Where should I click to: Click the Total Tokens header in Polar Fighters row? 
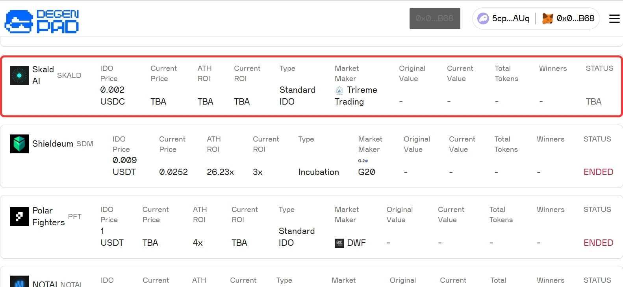tap(501, 215)
